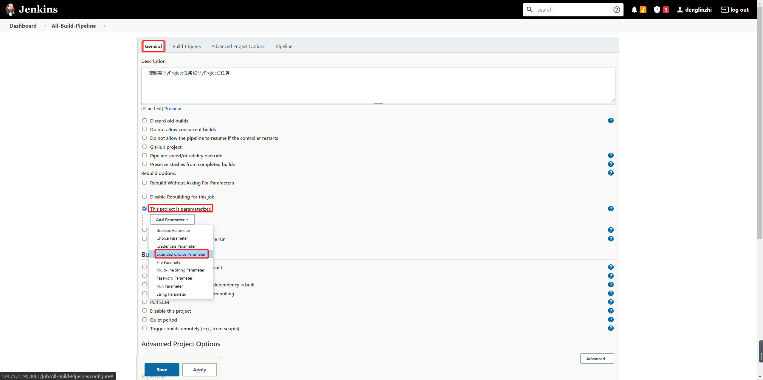Viewport: 763px width, 380px height.
Task: Open help for Discard old builds
Action: 610,120
